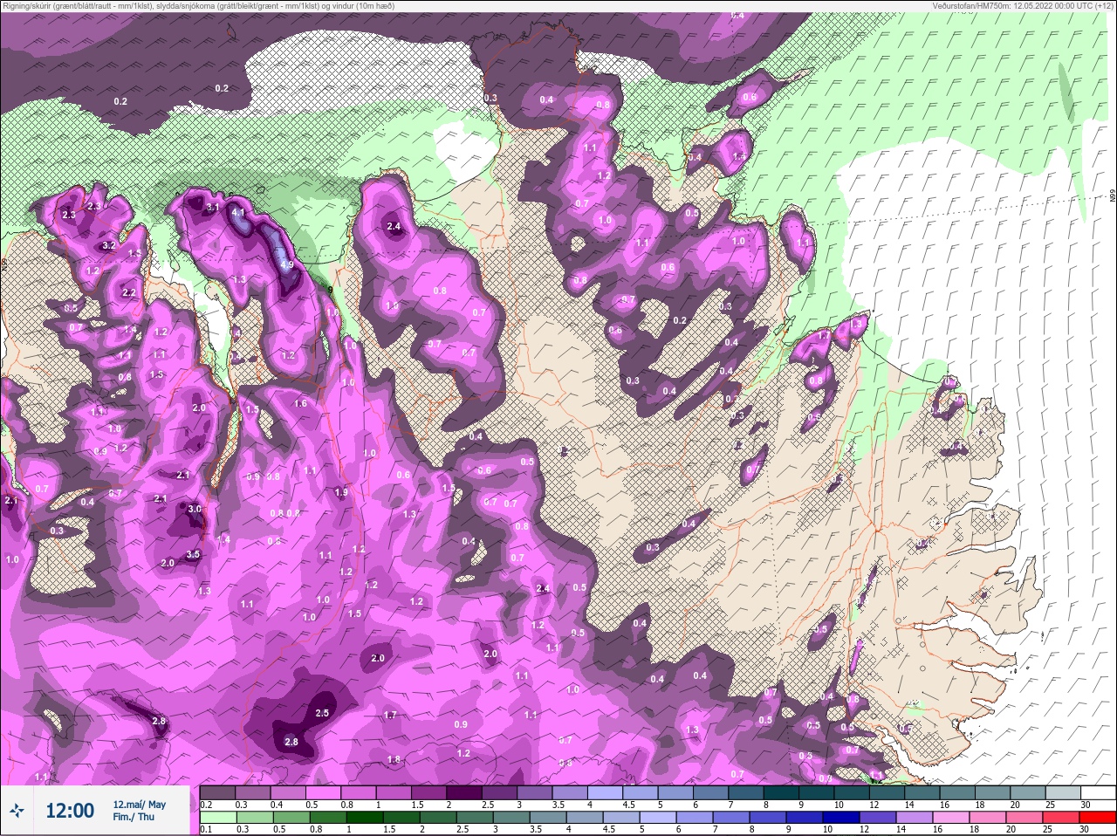
Task: Click the 3.1 precipitation value on the map
Action: point(212,207)
